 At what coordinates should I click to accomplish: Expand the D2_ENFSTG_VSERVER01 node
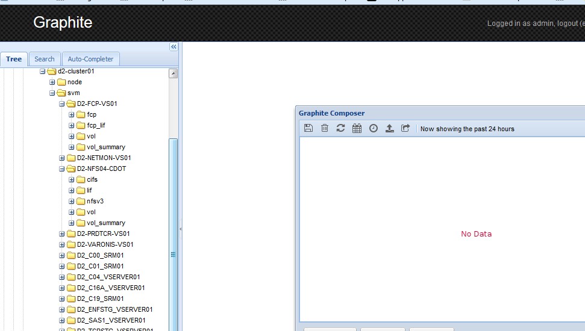(62, 309)
